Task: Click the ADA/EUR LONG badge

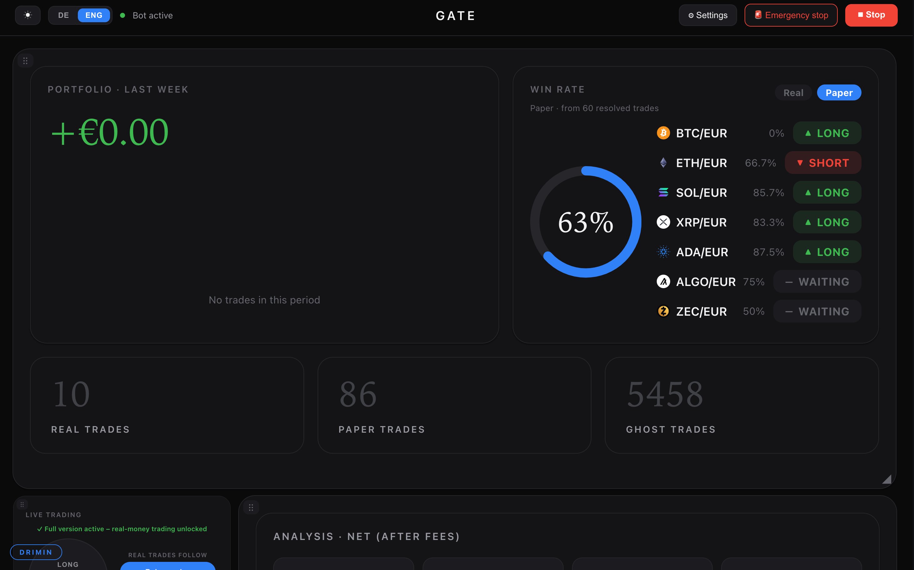Action: 827,252
